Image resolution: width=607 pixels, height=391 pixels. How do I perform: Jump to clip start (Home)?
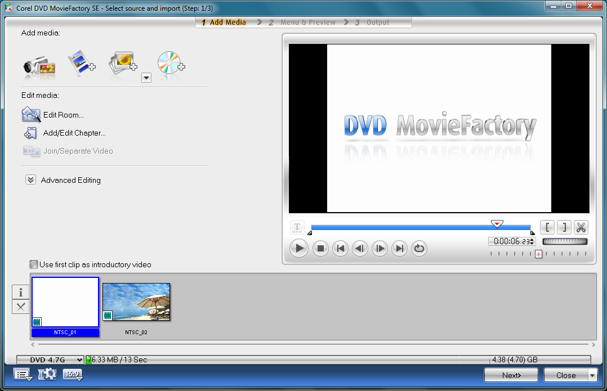(x=341, y=248)
